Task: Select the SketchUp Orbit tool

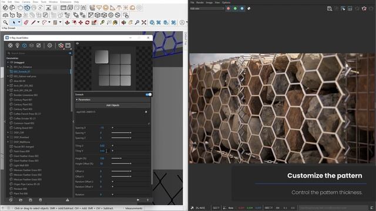Action: point(124,22)
